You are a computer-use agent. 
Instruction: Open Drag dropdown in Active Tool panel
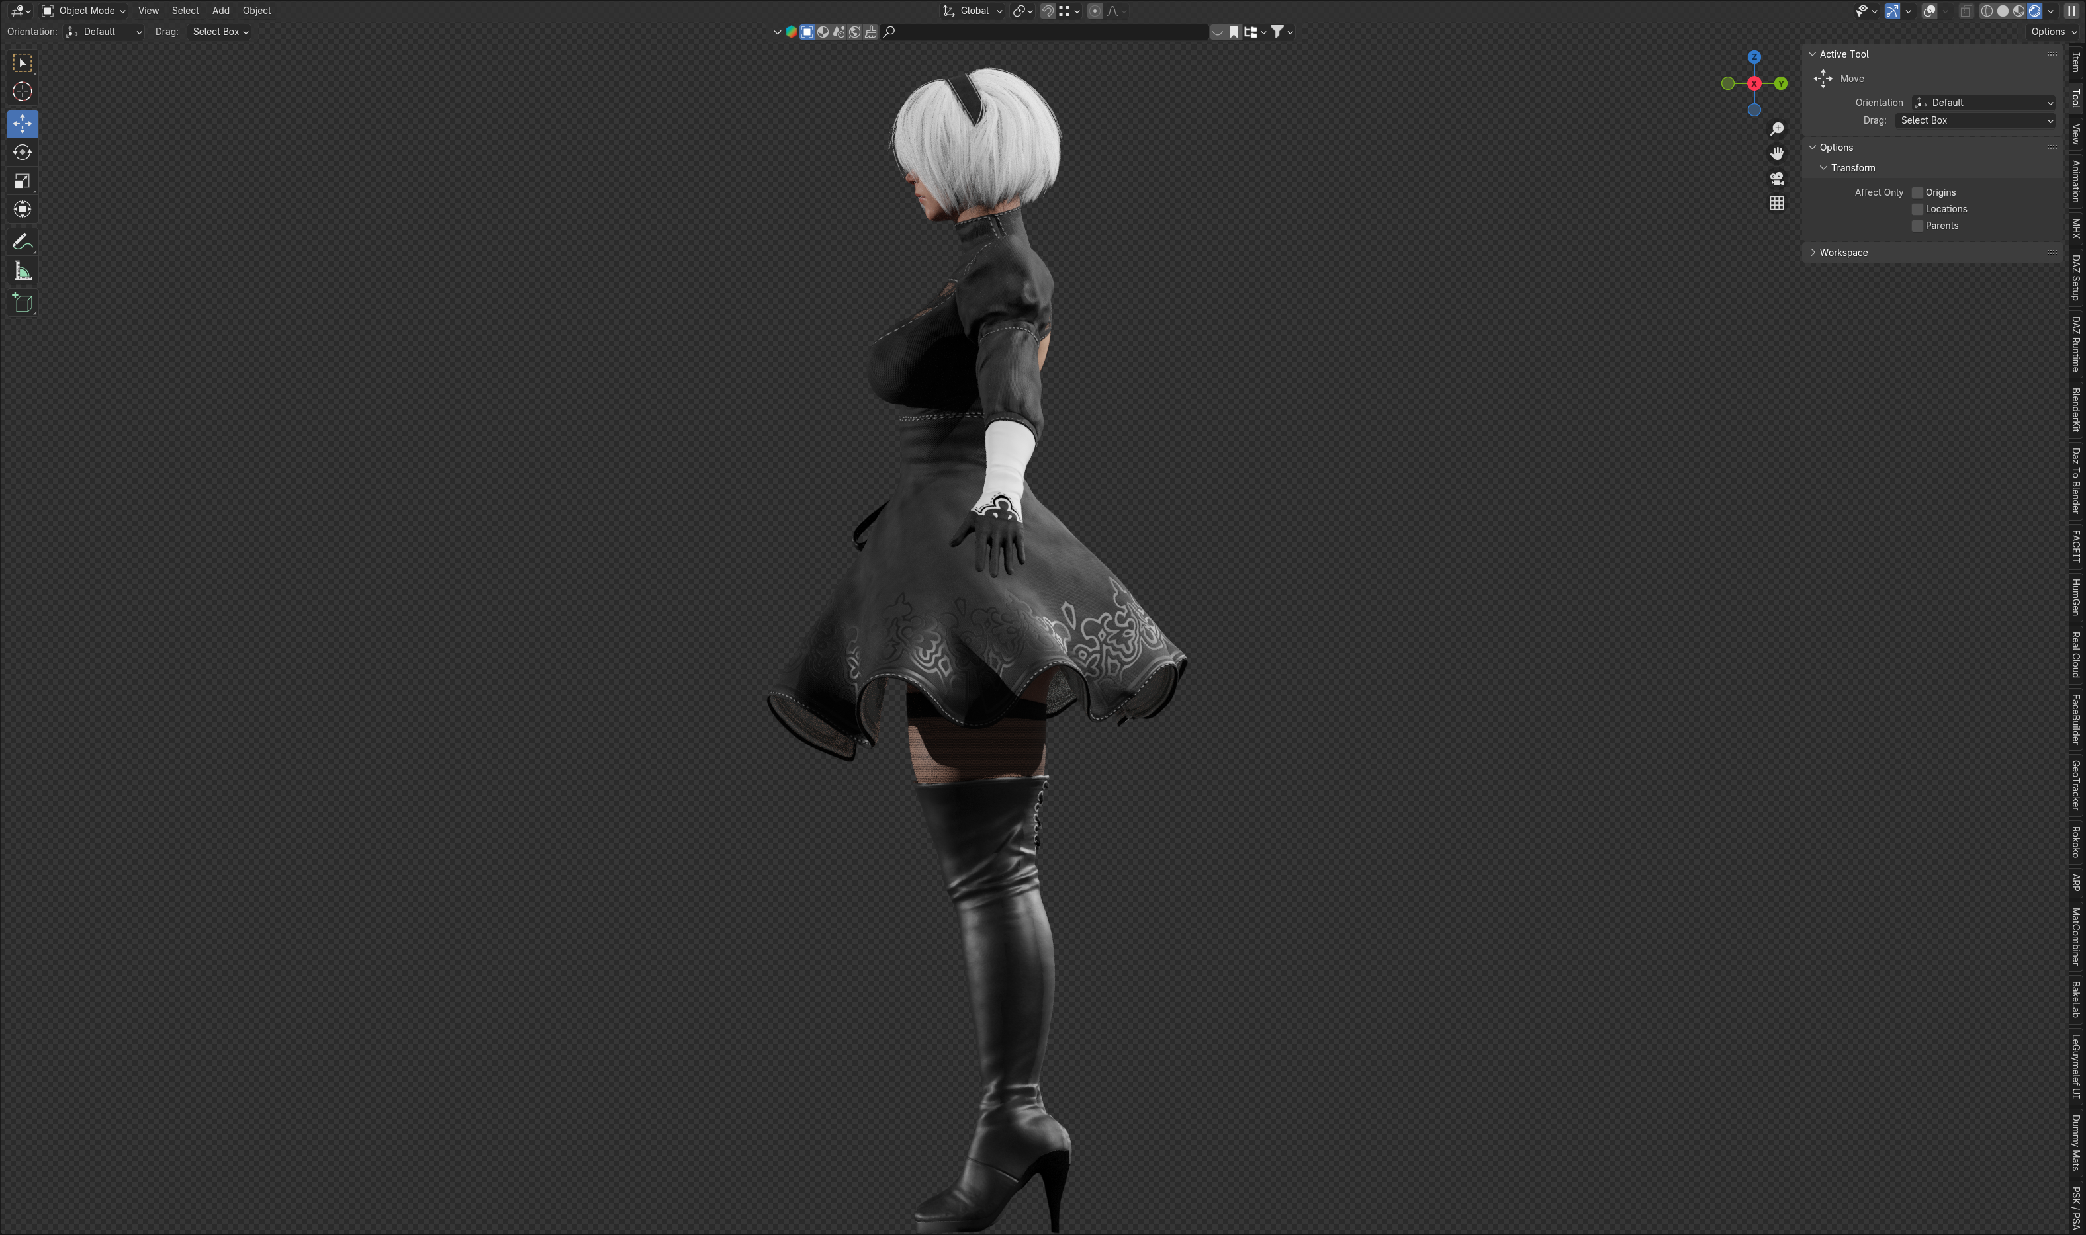pos(1976,120)
